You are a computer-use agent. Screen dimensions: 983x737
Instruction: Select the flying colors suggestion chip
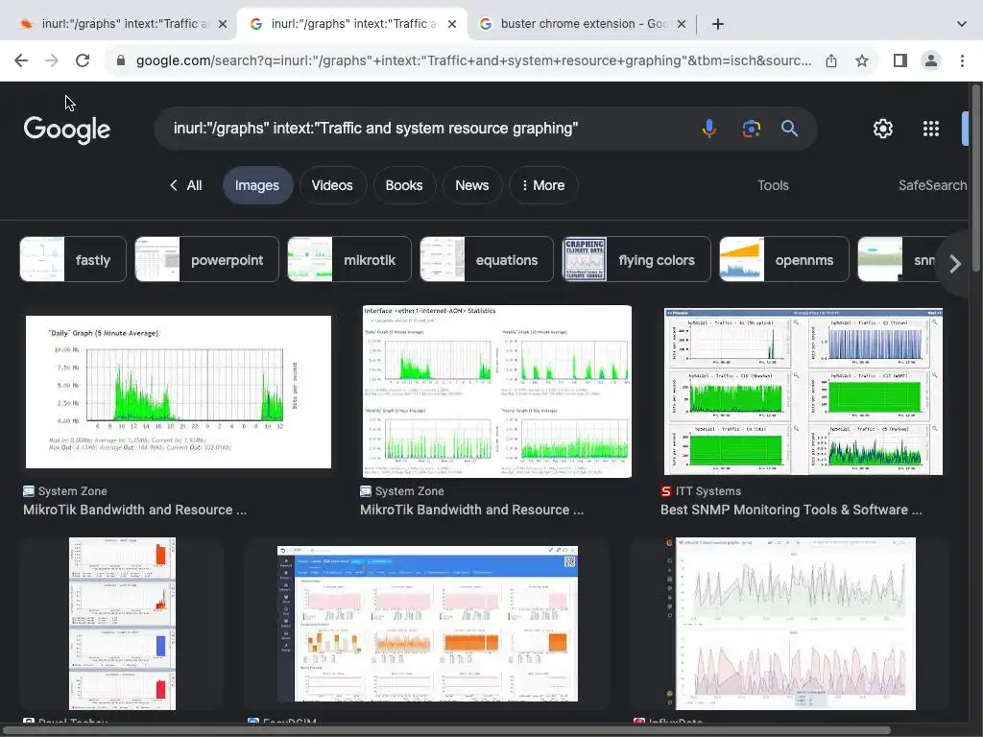(636, 259)
